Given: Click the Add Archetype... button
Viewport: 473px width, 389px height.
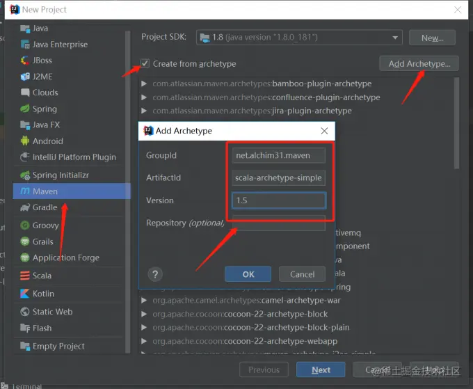Looking at the screenshot, I should click(x=419, y=63).
